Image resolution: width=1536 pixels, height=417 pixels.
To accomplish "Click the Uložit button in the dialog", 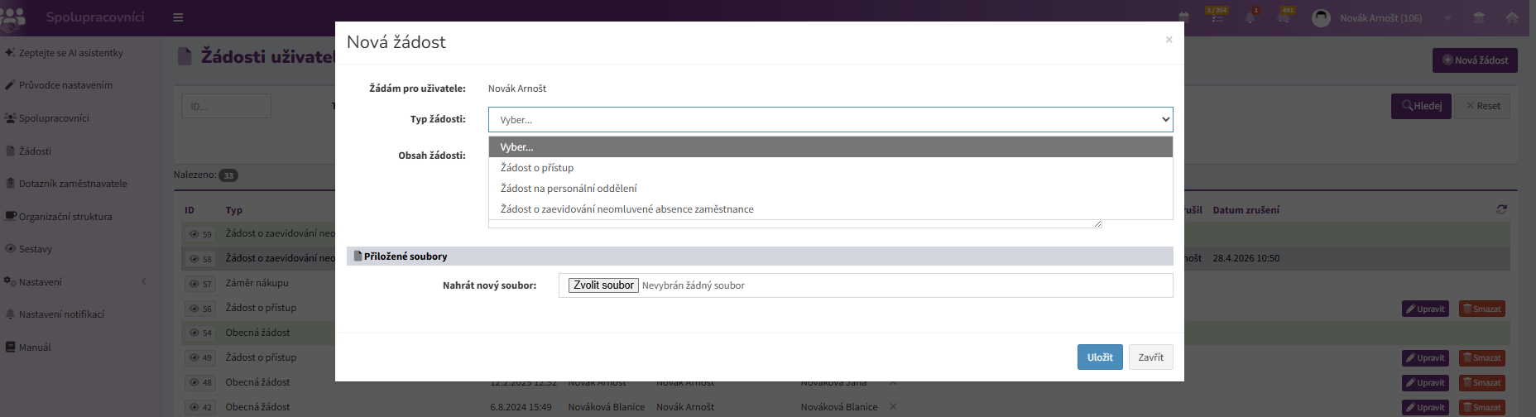I will click(1100, 357).
